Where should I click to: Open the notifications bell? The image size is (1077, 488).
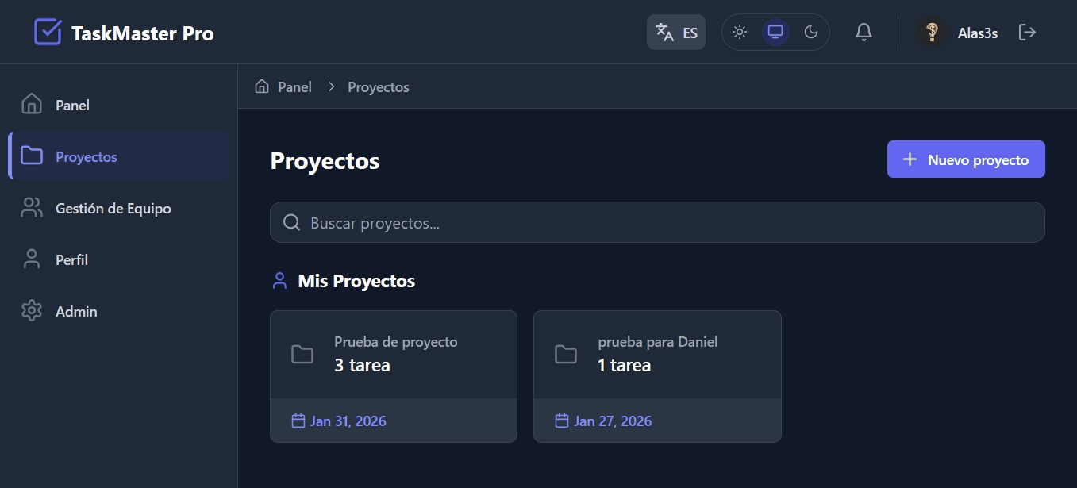tap(864, 33)
